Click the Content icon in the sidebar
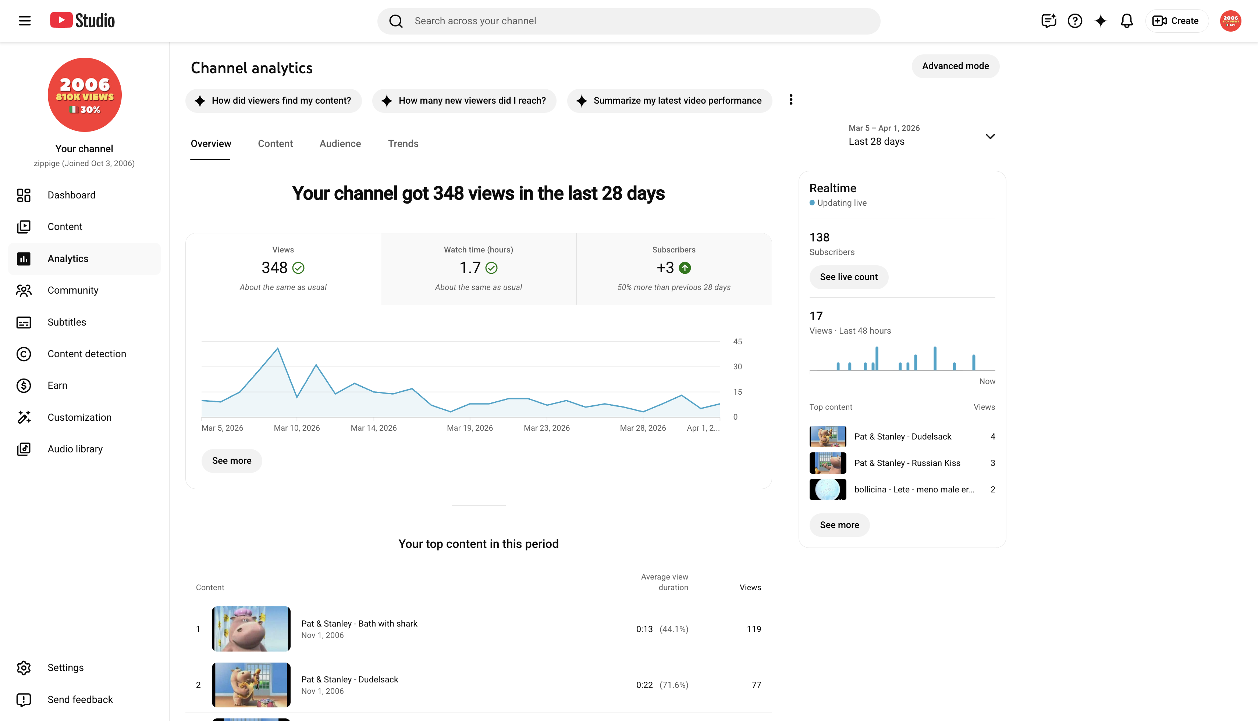The height and width of the screenshot is (721, 1258). 24,227
